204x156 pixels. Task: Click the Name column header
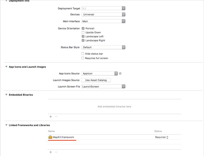[x=51, y=131]
